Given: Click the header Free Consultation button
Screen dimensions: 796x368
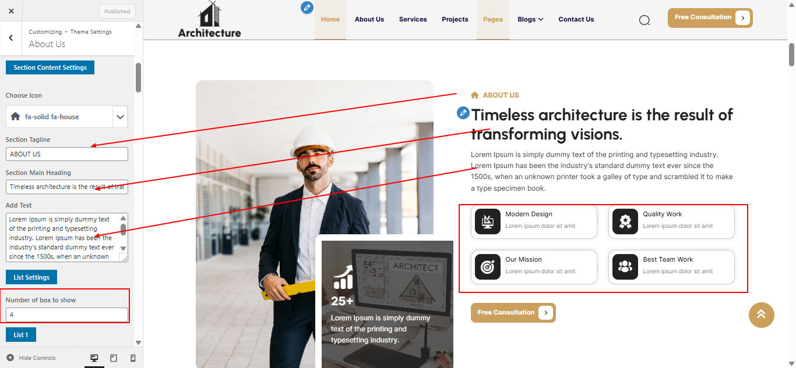Looking at the screenshot, I should pyautogui.click(x=710, y=18).
